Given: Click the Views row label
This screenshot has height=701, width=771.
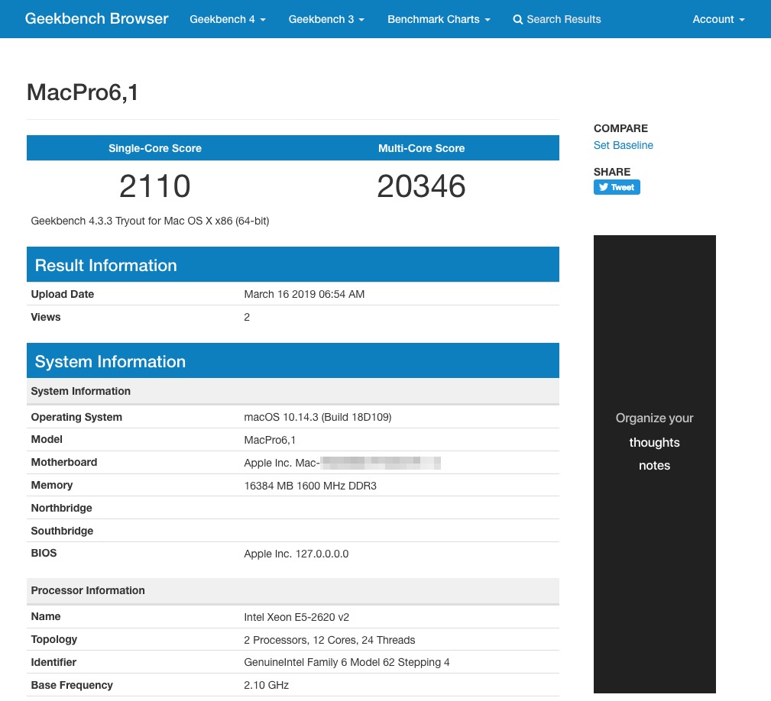Looking at the screenshot, I should click(46, 318).
